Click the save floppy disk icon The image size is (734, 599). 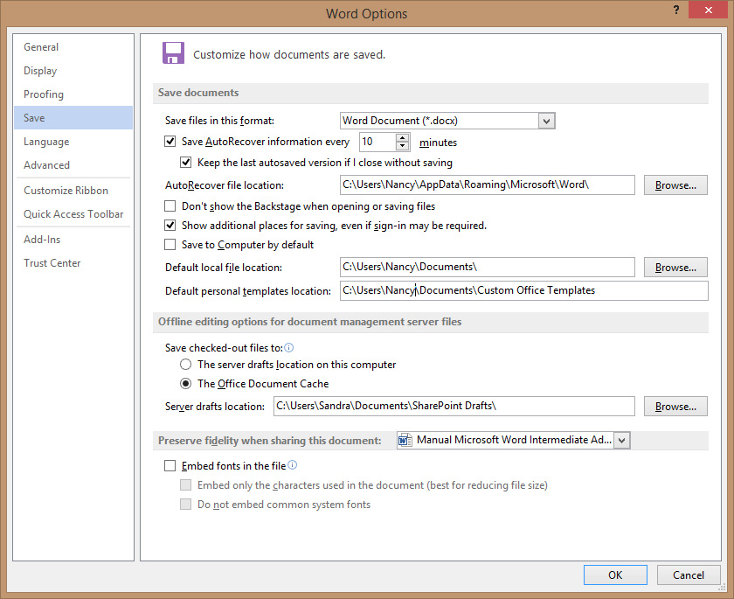173,52
